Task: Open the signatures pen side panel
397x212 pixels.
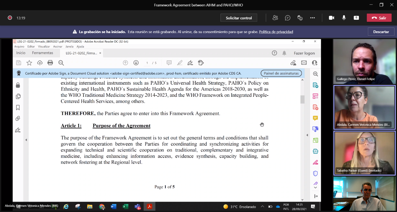Action: [x=18, y=130]
